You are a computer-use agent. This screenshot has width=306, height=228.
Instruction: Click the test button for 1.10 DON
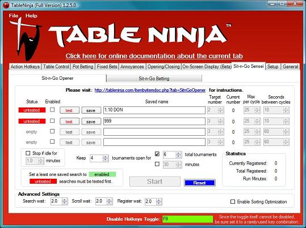click(69, 110)
